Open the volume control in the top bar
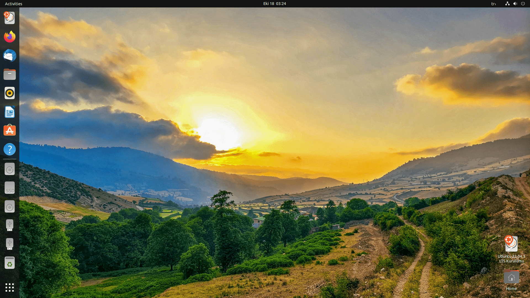The width and height of the screenshot is (530, 298). point(516,4)
